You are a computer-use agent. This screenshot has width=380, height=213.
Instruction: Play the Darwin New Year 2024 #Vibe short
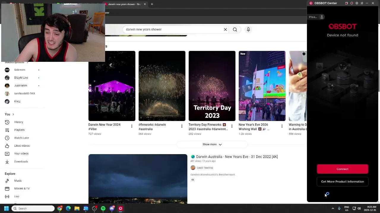coord(112,86)
